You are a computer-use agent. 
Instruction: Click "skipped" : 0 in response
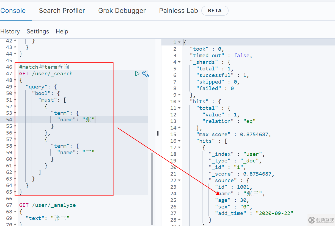pyautogui.click(x=218, y=82)
